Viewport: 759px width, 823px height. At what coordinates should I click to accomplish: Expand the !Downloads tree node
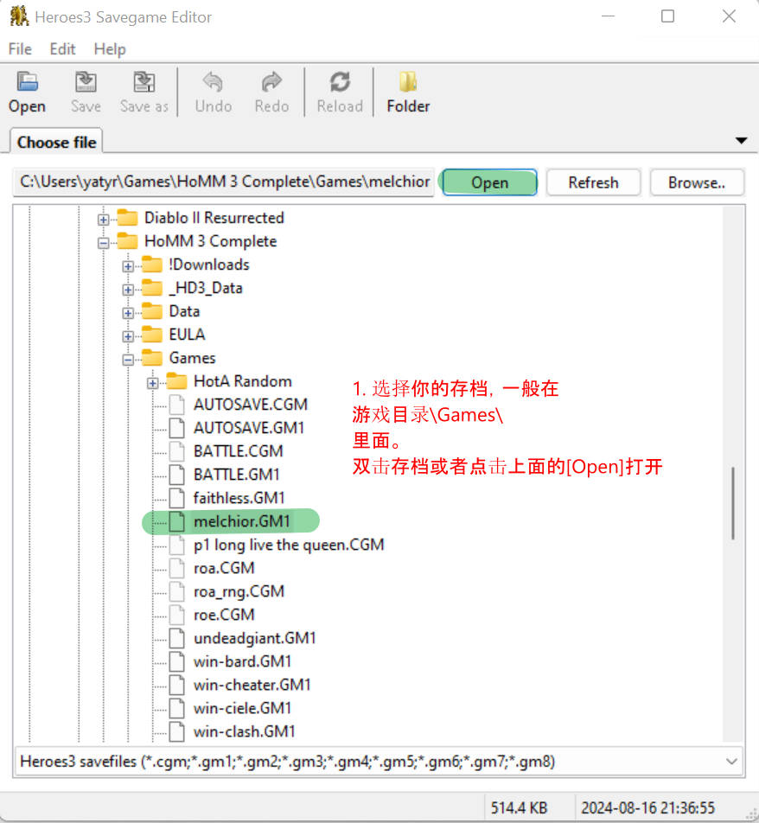128,266
